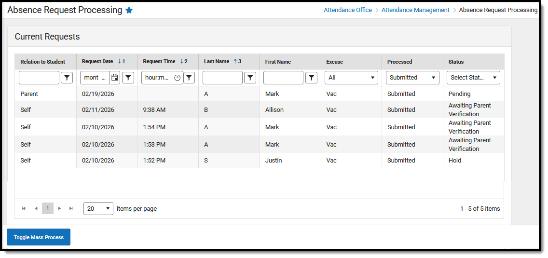Viewport: 548px width, 258px height.
Task: Click the Toggle Mass Process button
Action: click(x=39, y=237)
